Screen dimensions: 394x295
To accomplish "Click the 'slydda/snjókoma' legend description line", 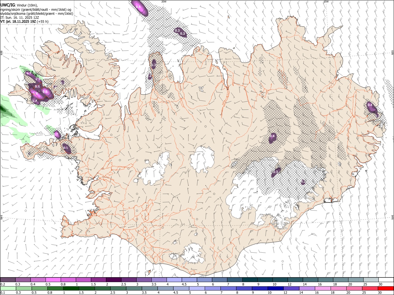I will click(x=37, y=14).
